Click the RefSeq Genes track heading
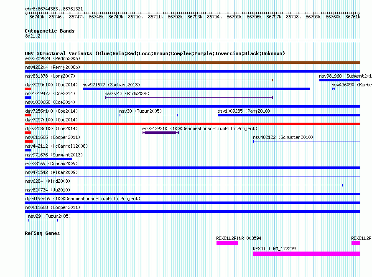This screenshot has height=277, width=372. [42, 233]
